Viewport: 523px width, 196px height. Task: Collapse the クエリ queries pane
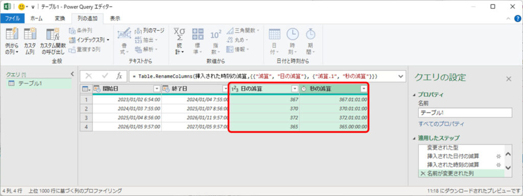click(x=72, y=74)
